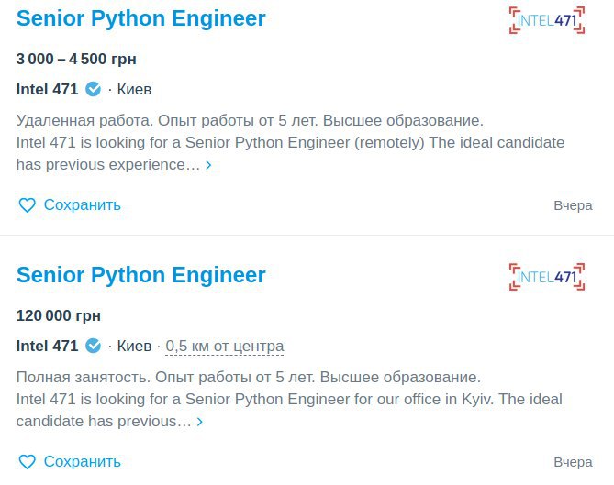Expand the description ending with 'previous experience…'
This screenshot has height=485, width=614.
[x=208, y=165]
